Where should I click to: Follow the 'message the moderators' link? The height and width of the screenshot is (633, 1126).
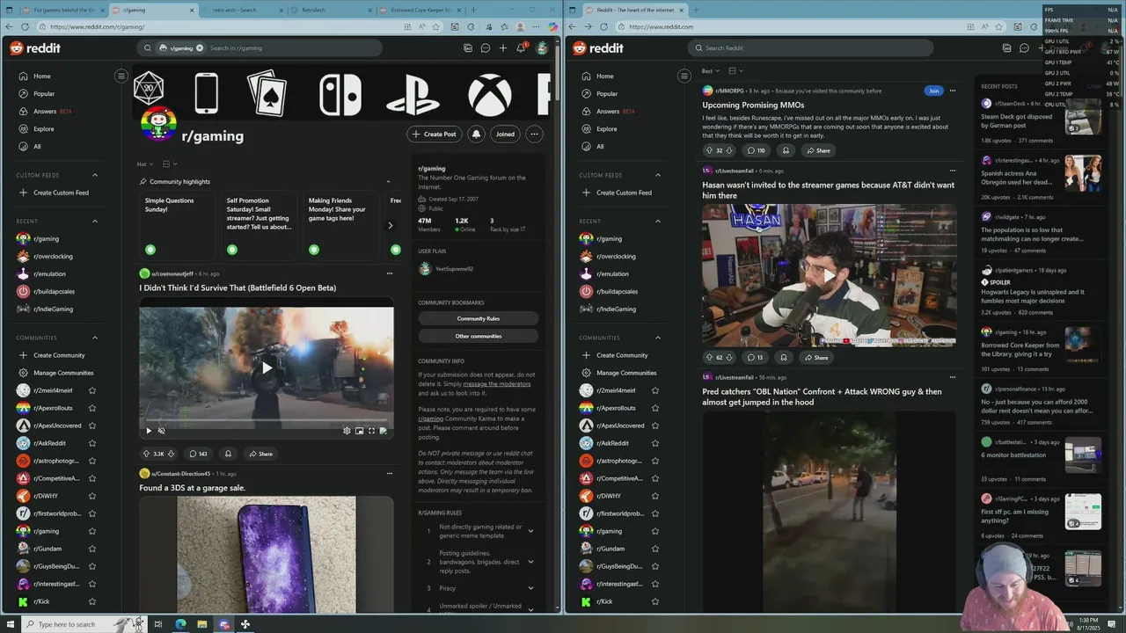tap(497, 384)
